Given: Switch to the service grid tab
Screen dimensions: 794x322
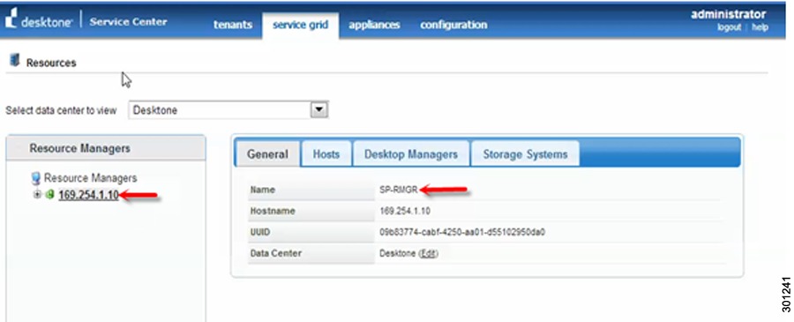Looking at the screenshot, I should click(x=300, y=25).
